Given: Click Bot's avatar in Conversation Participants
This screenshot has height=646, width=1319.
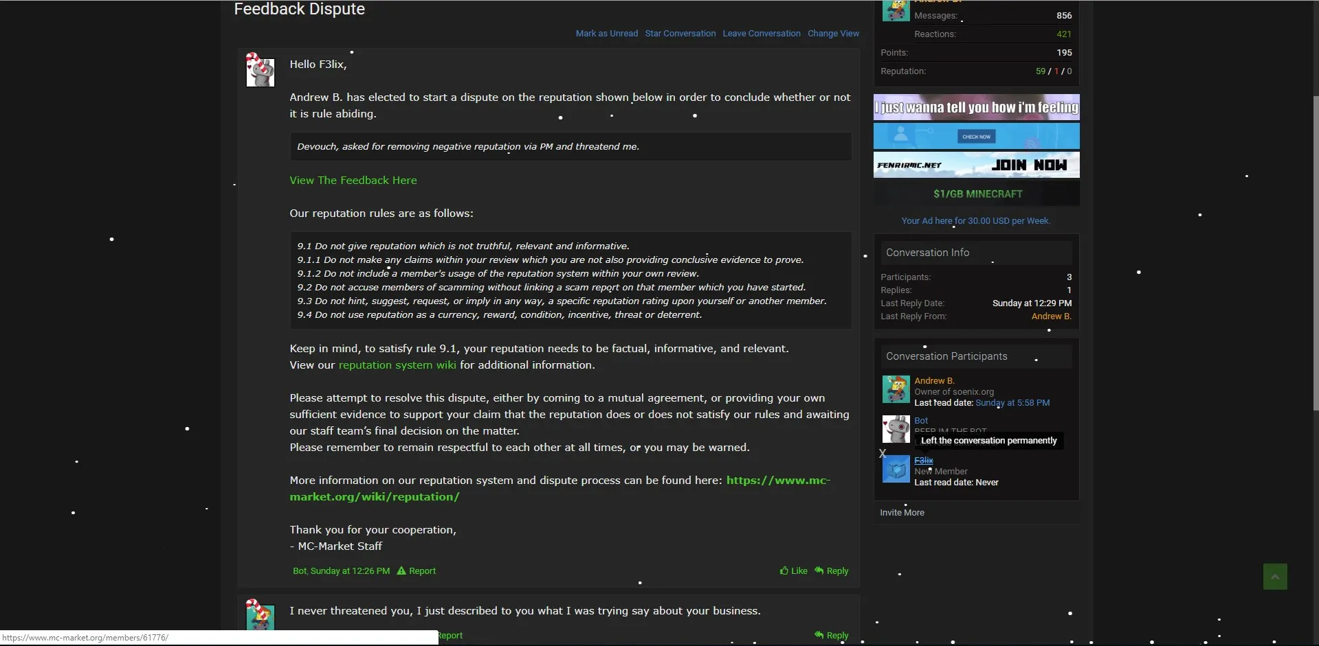Looking at the screenshot, I should [896, 429].
